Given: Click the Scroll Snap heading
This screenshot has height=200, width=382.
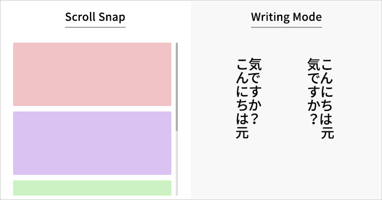Looking at the screenshot, I should 95,17.
